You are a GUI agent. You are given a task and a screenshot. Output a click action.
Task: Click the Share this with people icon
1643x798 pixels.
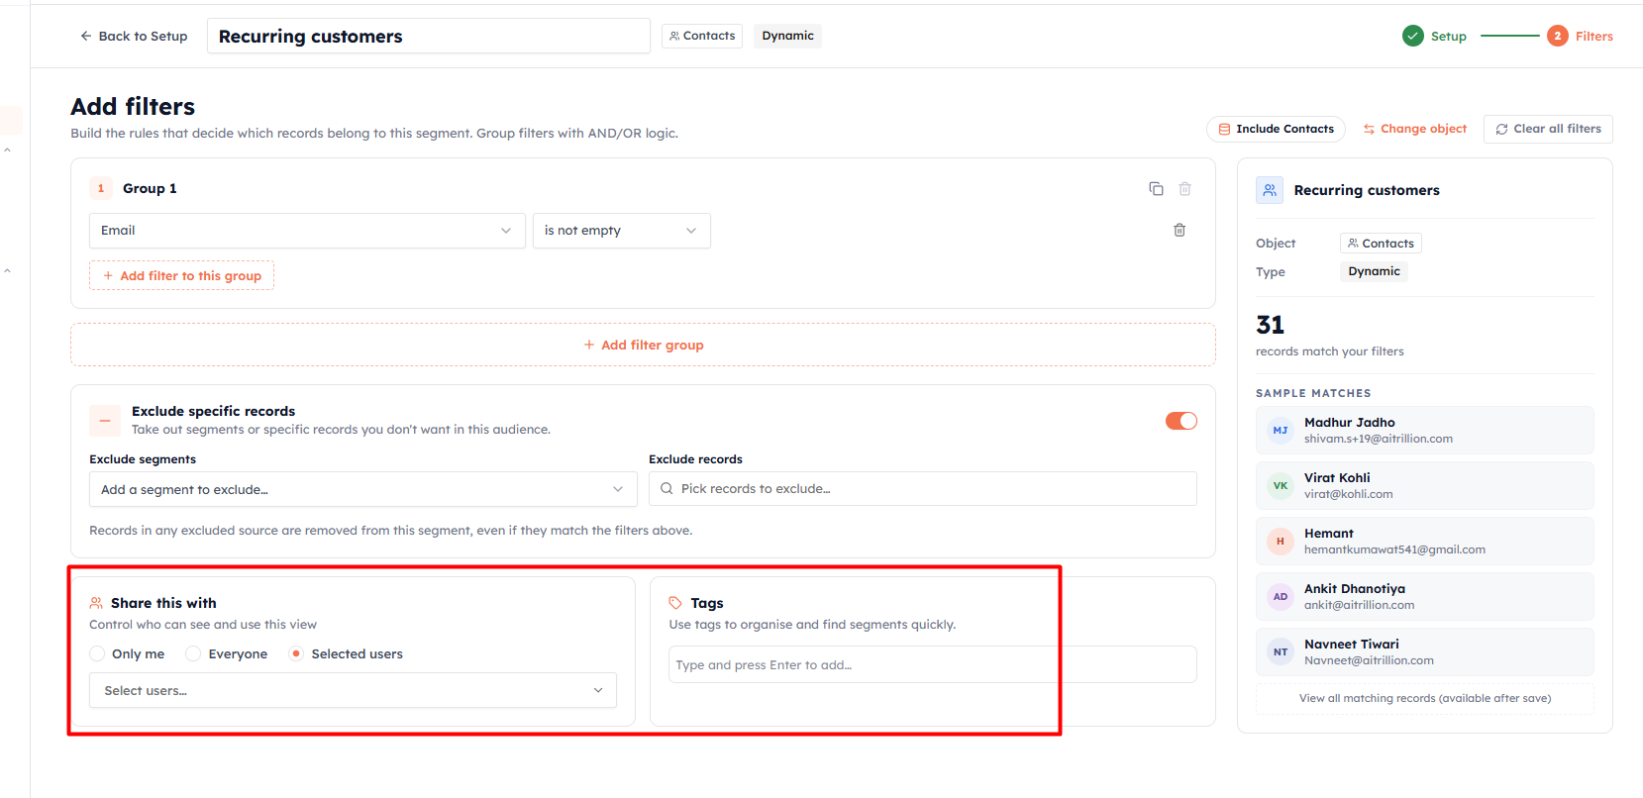coord(96,603)
